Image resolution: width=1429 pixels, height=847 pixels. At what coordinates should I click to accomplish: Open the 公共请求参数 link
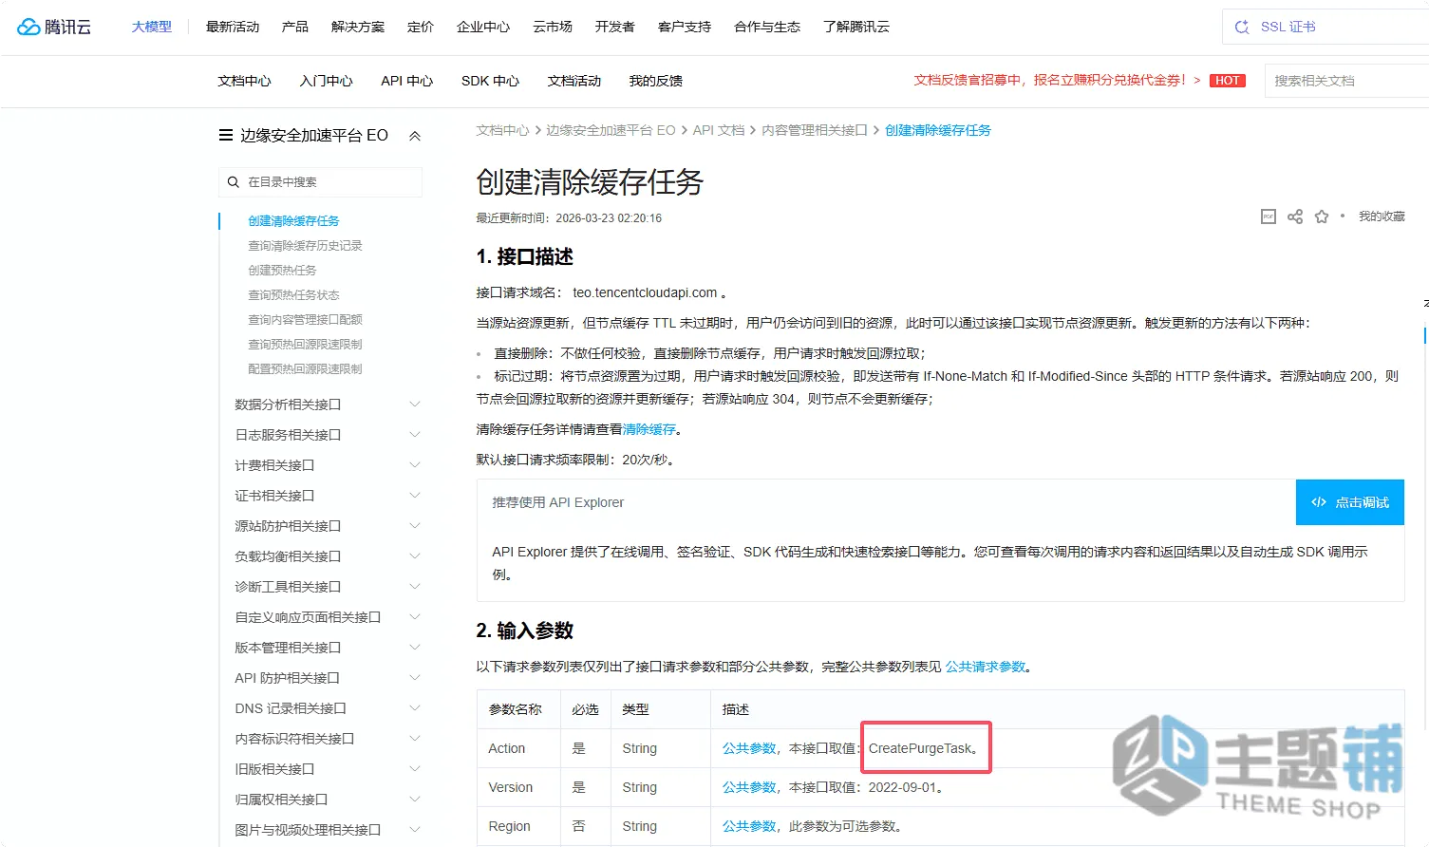pos(986,667)
